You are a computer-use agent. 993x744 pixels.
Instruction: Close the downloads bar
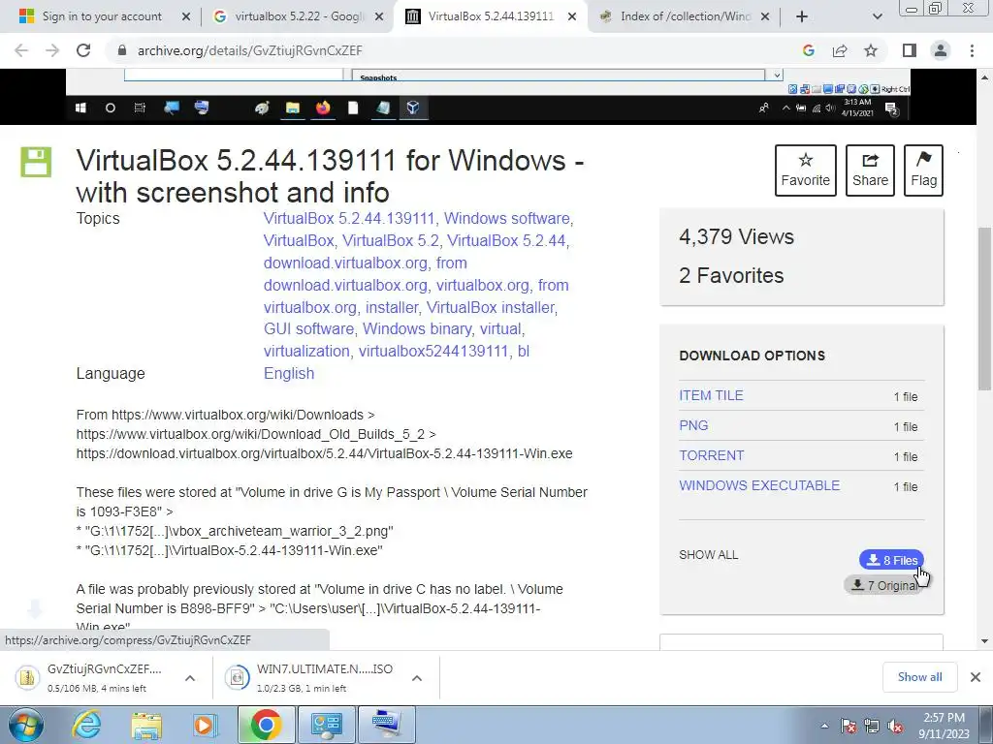click(976, 677)
